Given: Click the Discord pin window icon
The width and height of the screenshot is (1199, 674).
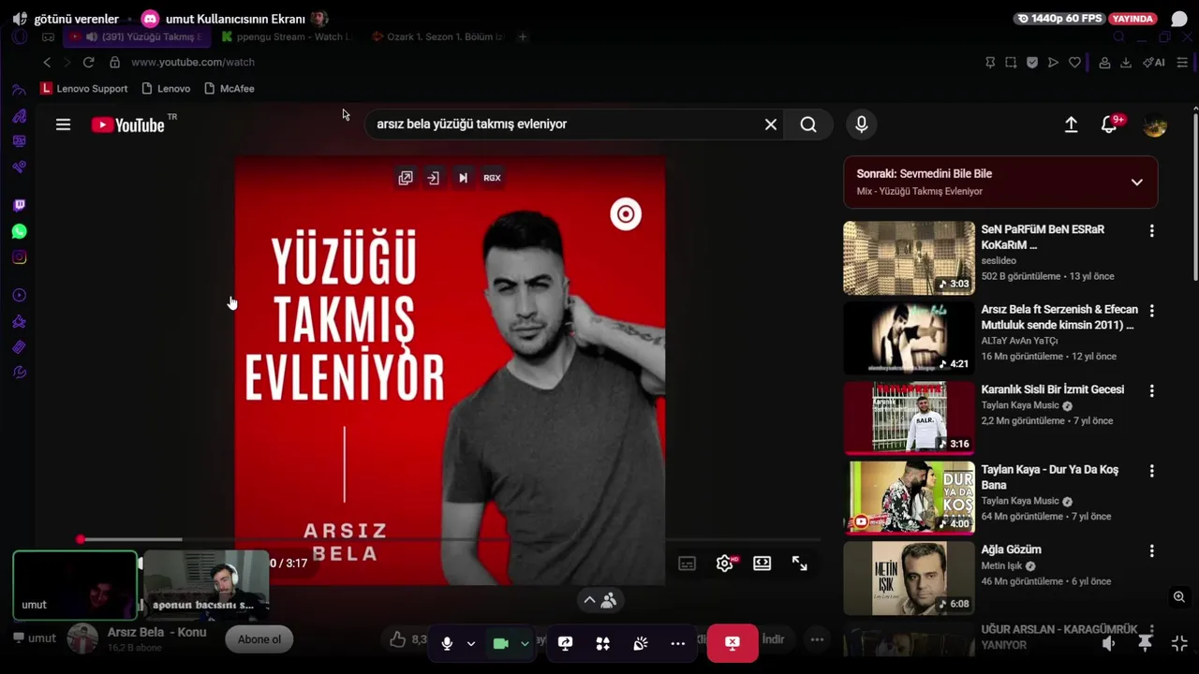Looking at the screenshot, I should pyautogui.click(x=1145, y=643).
